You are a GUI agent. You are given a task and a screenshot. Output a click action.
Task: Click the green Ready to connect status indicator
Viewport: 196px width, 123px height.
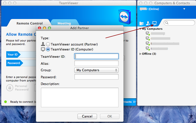[x=5, y=102]
